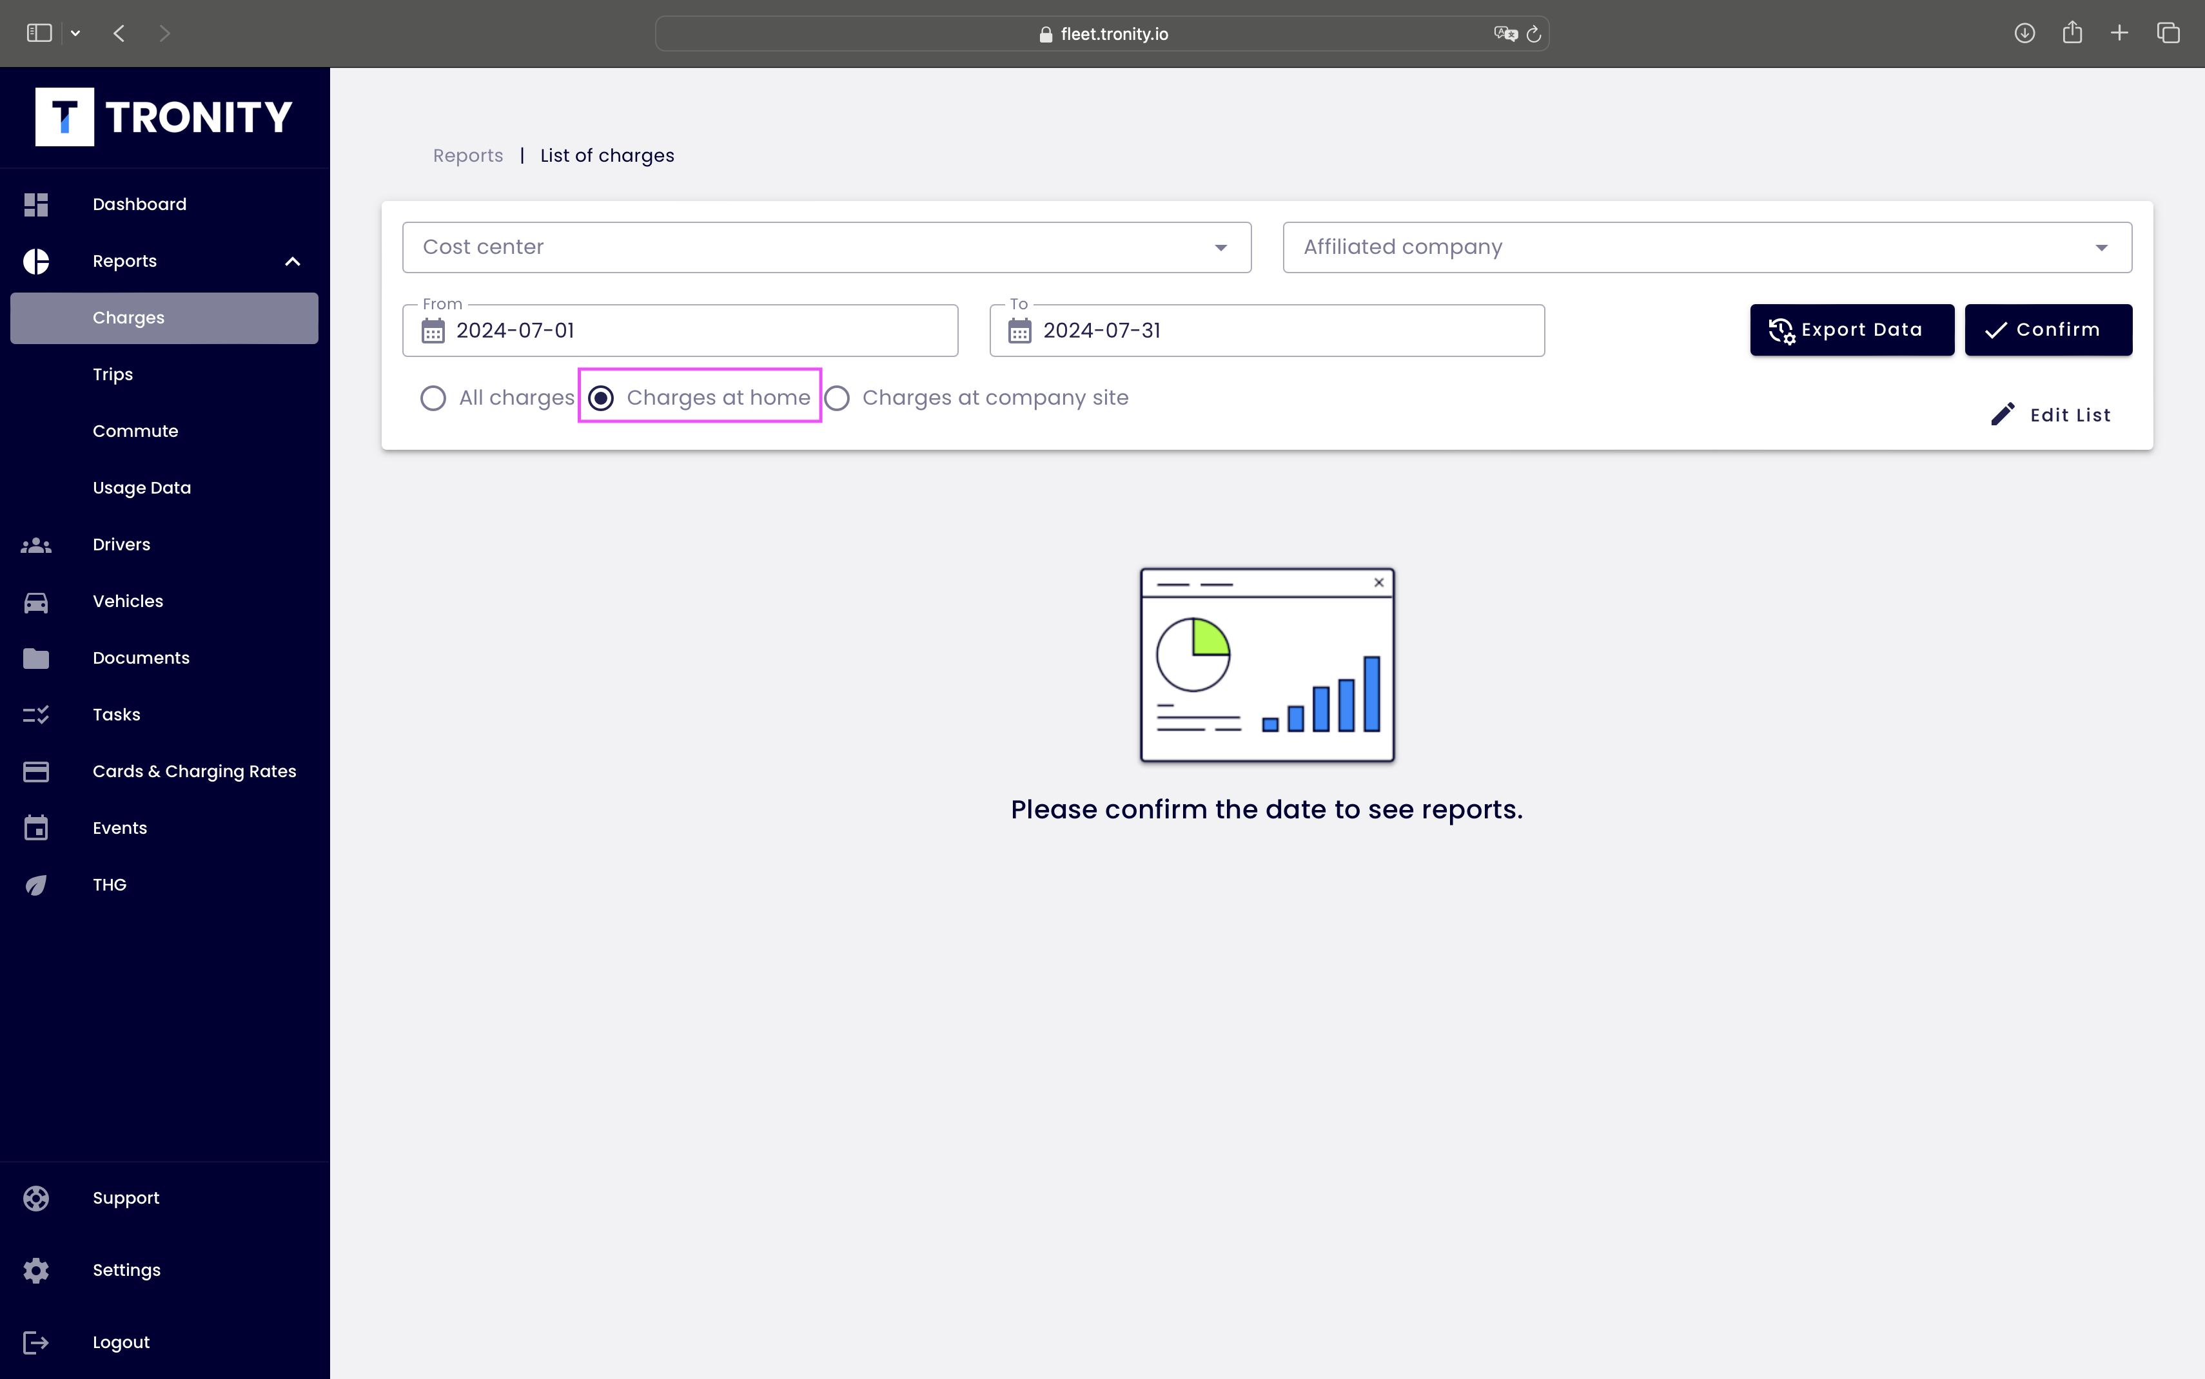The image size is (2205, 1379).
Task: Click Logout in sidebar
Action: point(164,1342)
